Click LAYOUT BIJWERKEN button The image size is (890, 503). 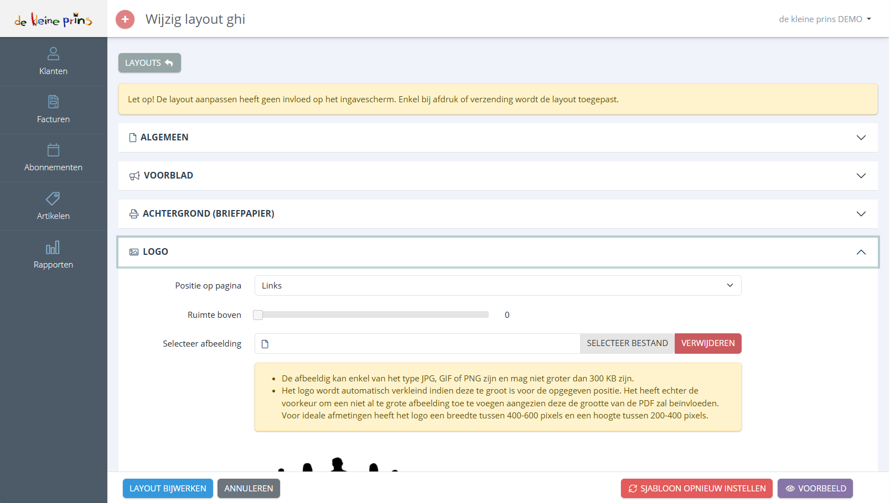click(168, 489)
